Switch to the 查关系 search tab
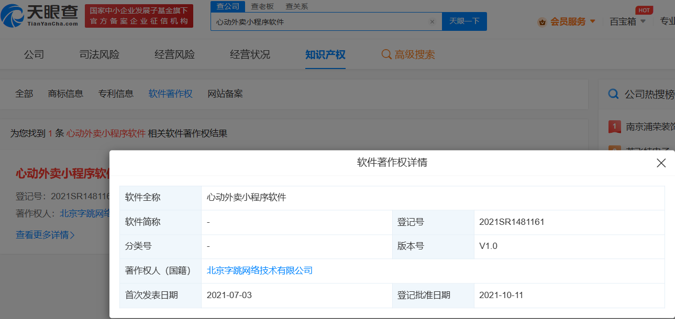 coord(296,6)
